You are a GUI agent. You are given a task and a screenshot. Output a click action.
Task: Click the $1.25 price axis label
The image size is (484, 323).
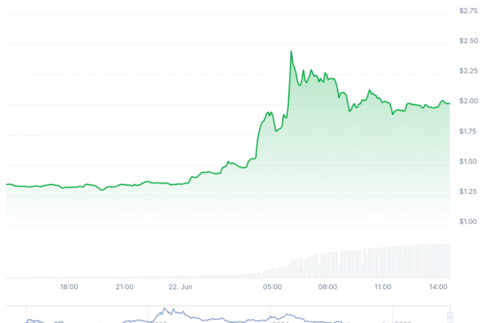coord(466,191)
